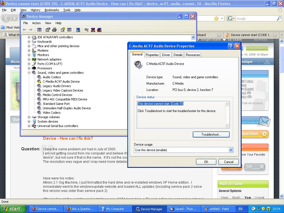Open the Device usage dropdown
Viewport: 284px width, 213px height.
tap(230, 150)
